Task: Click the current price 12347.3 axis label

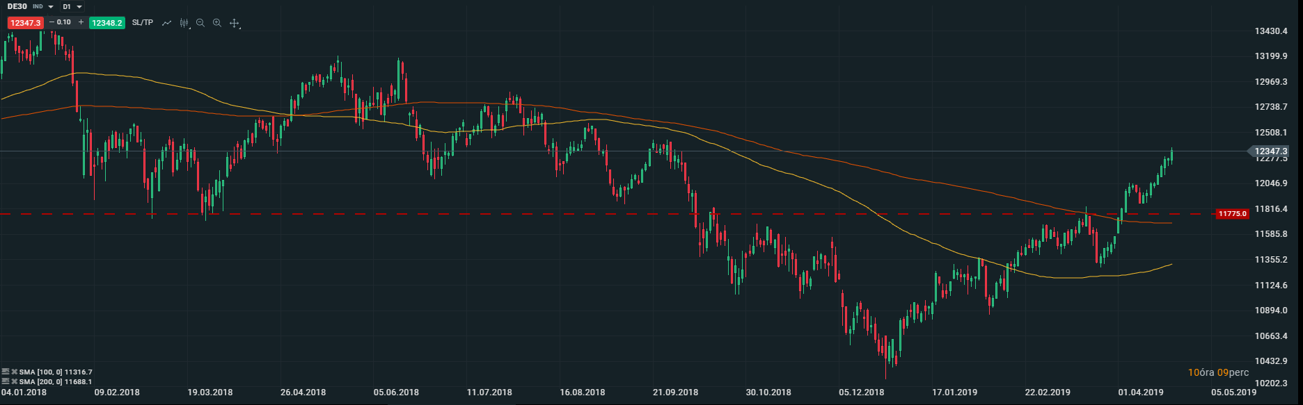Action: pyautogui.click(x=1270, y=151)
